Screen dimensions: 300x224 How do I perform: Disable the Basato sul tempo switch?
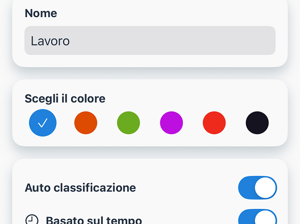coord(257,216)
